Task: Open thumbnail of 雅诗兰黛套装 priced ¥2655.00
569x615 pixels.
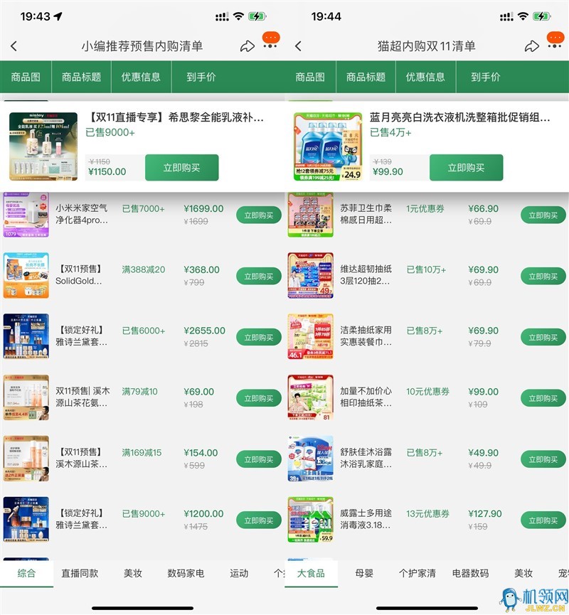Action: click(26, 336)
